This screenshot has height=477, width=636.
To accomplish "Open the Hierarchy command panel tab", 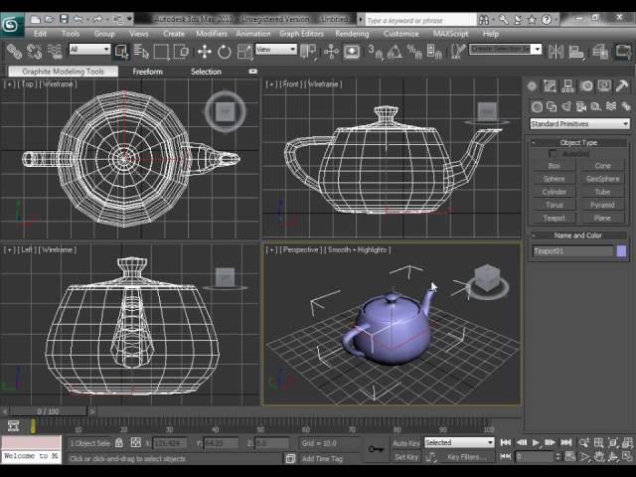I will [567, 86].
